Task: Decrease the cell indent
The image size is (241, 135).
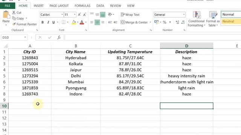Action: click(110, 22)
